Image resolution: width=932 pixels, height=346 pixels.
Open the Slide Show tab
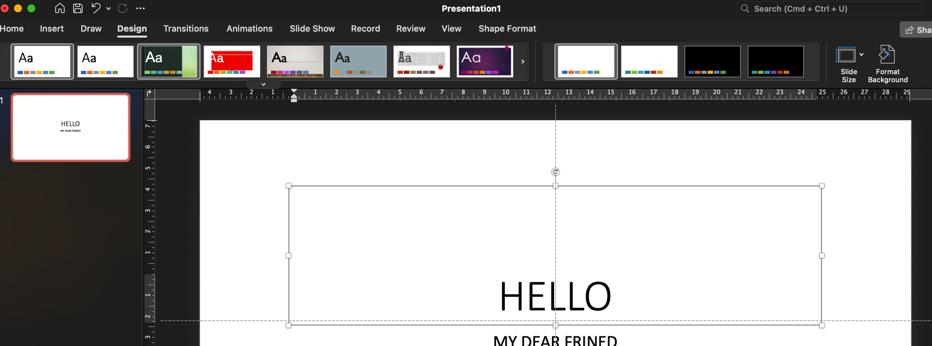click(x=312, y=28)
